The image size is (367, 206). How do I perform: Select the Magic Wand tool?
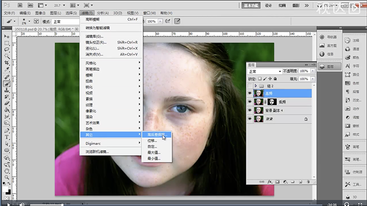tap(7, 56)
